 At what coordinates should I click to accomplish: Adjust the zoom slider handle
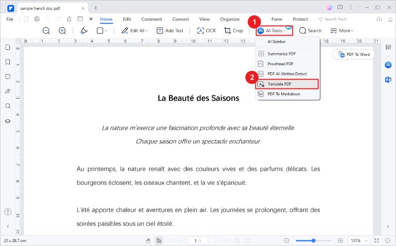click(313, 241)
